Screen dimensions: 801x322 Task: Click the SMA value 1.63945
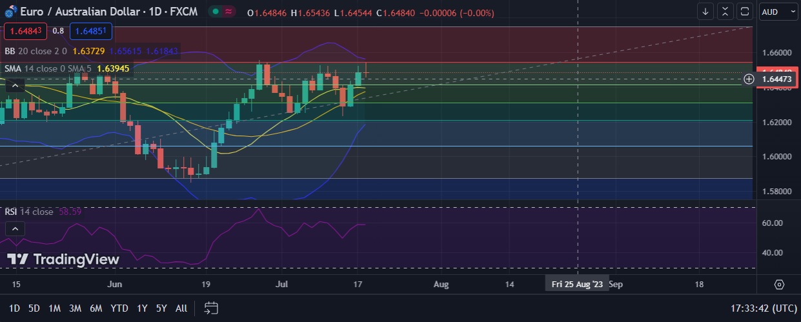click(x=113, y=68)
